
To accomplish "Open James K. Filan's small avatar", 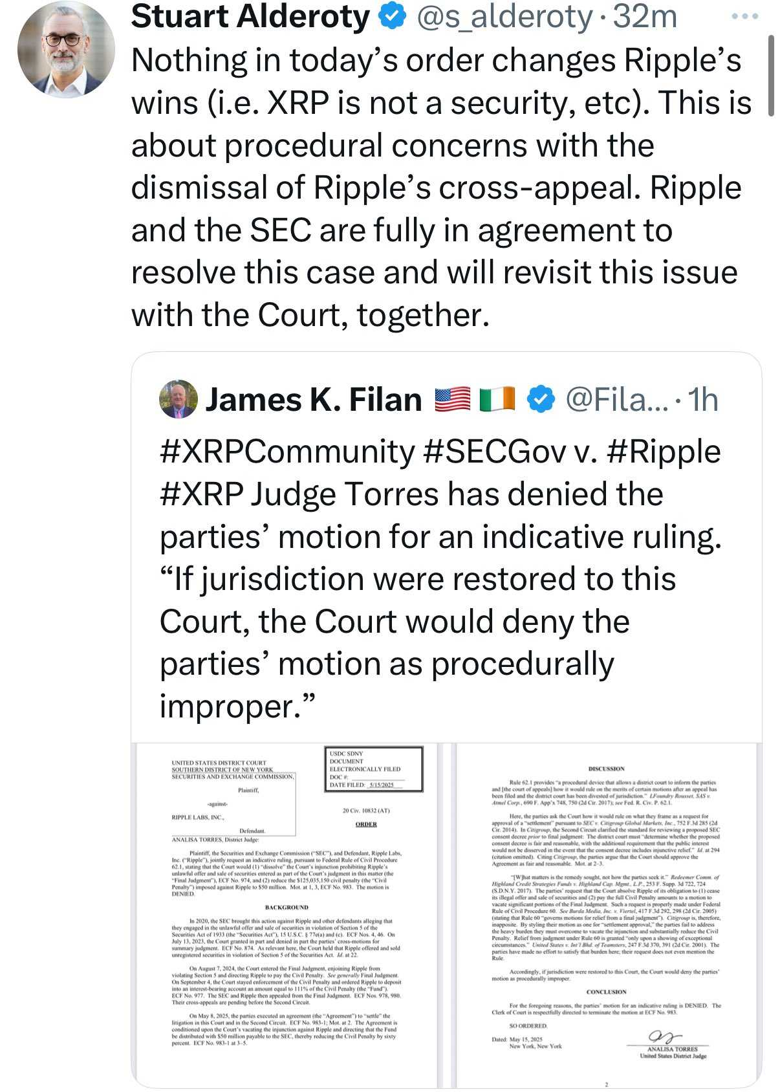I will tap(178, 399).
